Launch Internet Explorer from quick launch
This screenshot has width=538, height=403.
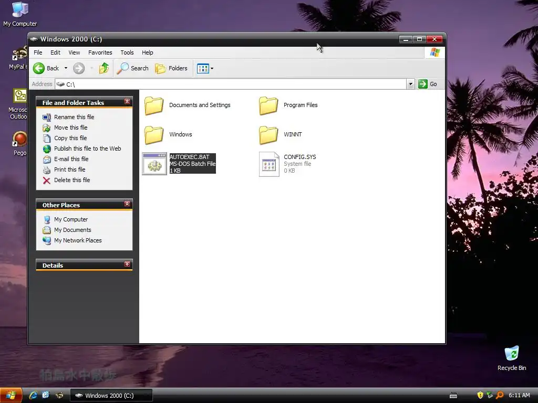[x=33, y=395]
